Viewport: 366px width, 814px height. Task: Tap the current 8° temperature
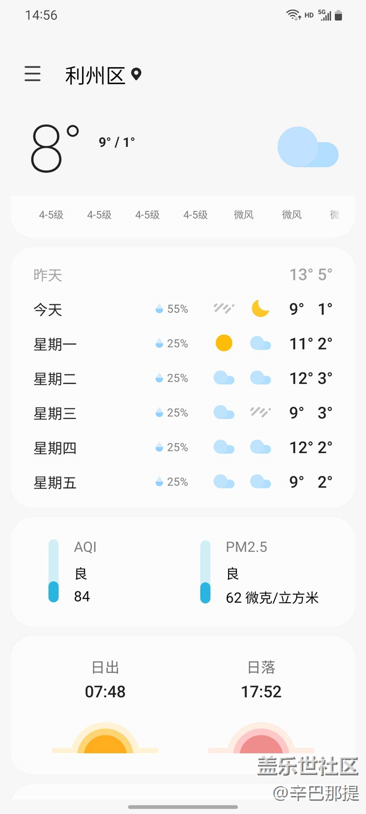click(x=55, y=148)
